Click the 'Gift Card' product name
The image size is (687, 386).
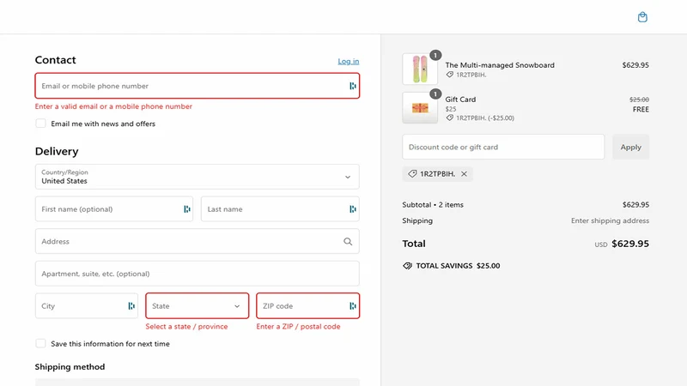[460, 100]
